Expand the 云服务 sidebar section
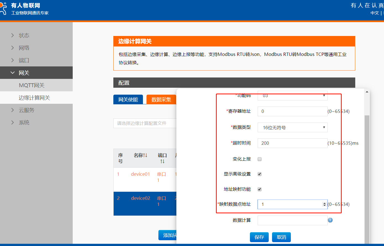 (x=27, y=110)
